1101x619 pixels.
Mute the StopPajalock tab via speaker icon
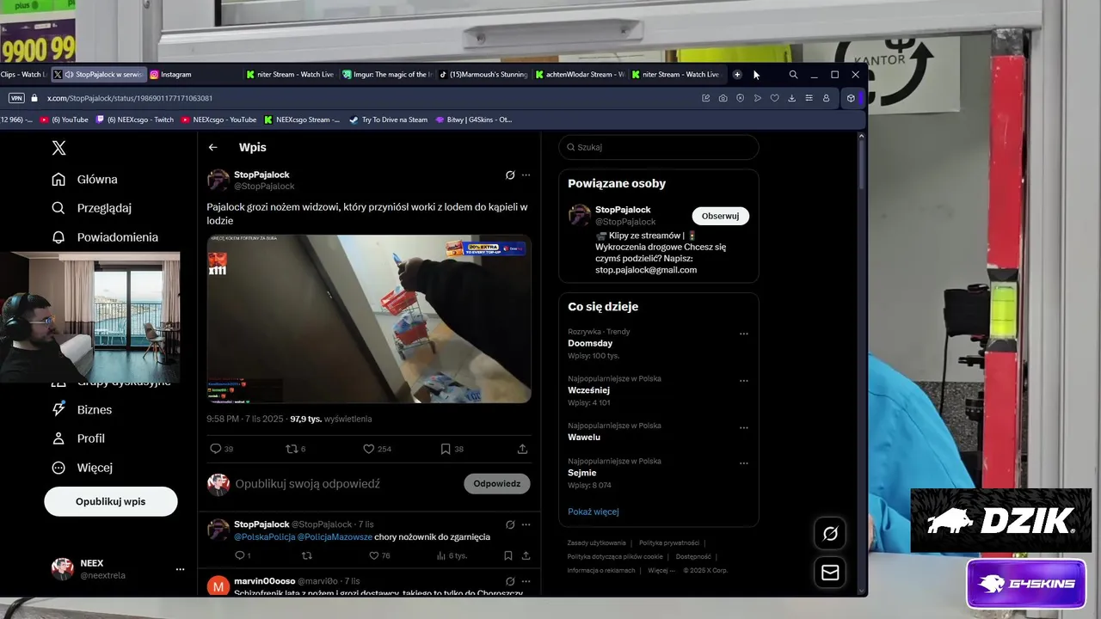coord(70,75)
